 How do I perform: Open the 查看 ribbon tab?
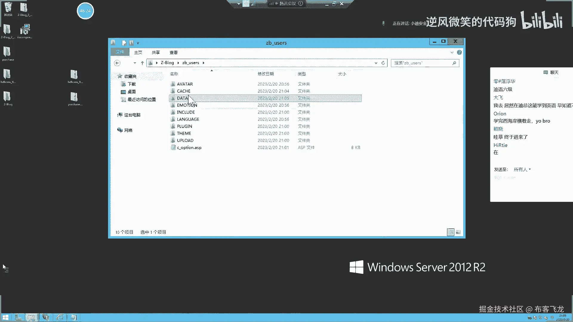pos(173,52)
